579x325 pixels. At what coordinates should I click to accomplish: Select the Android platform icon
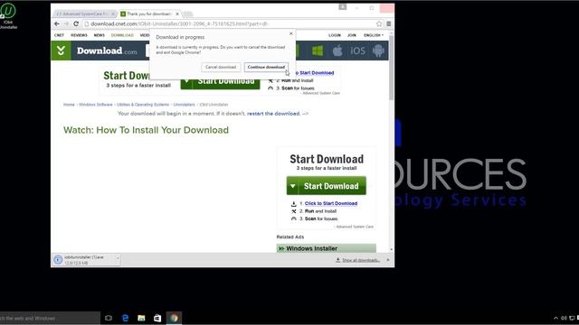pyautogui.click(x=378, y=51)
